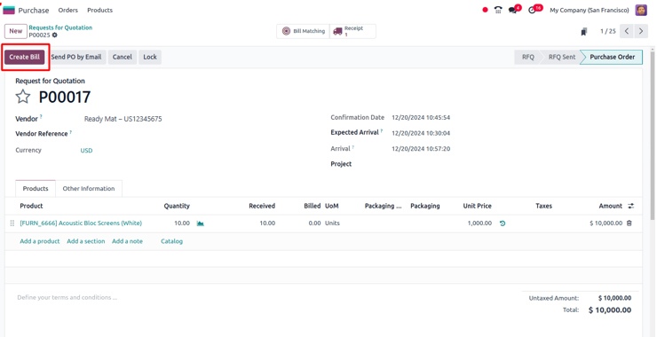Click the Vendor field Ready Mat

point(123,120)
